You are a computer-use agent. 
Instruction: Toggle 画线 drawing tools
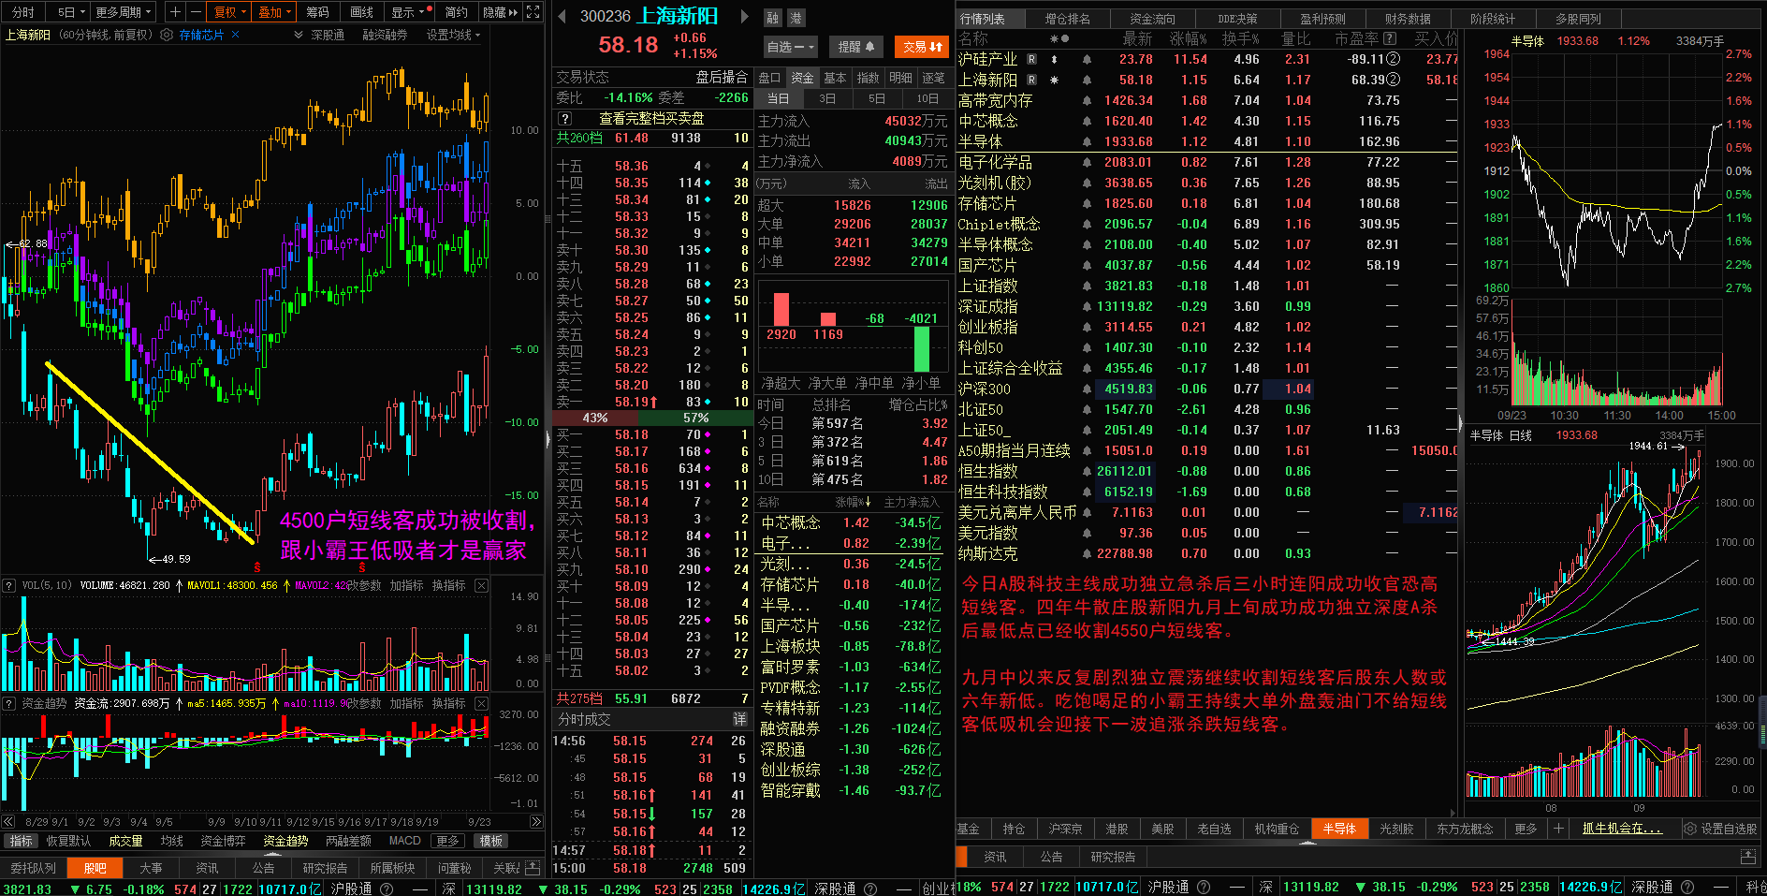click(x=362, y=12)
